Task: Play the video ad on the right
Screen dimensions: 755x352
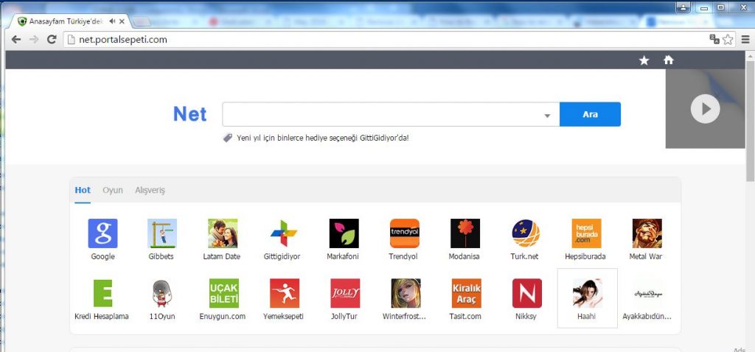Action: [705, 109]
